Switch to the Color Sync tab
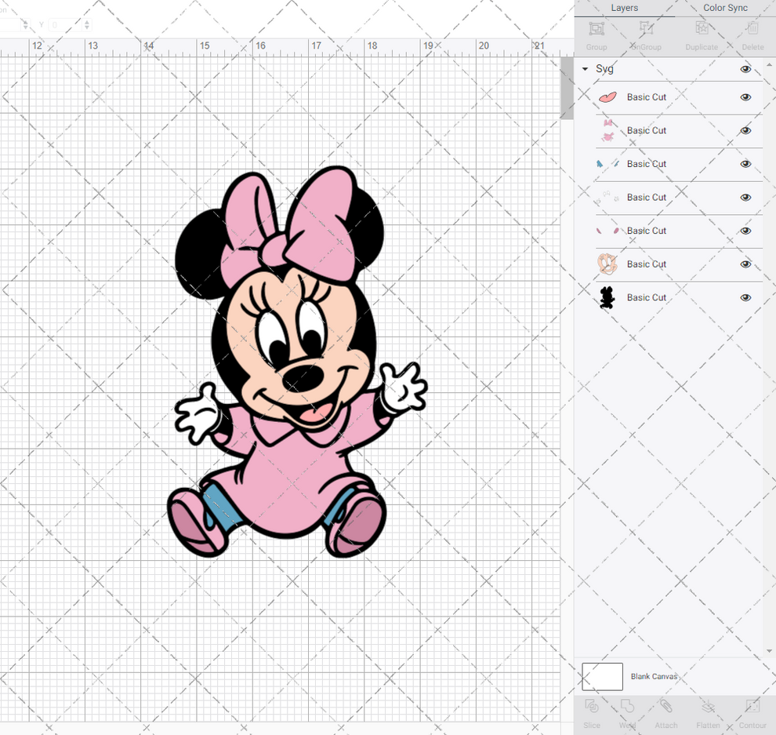Image resolution: width=776 pixels, height=735 pixels. tap(724, 8)
